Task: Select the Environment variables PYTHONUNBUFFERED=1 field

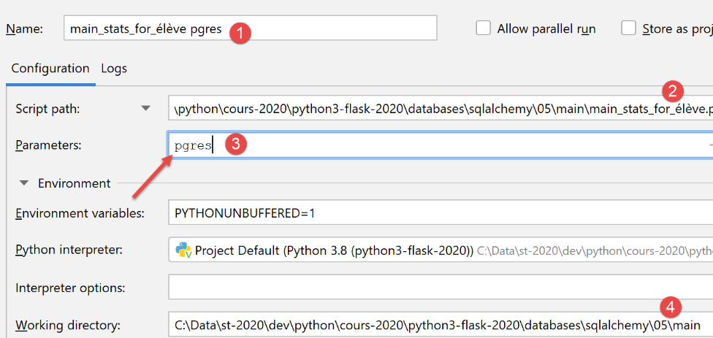Action: point(438,213)
